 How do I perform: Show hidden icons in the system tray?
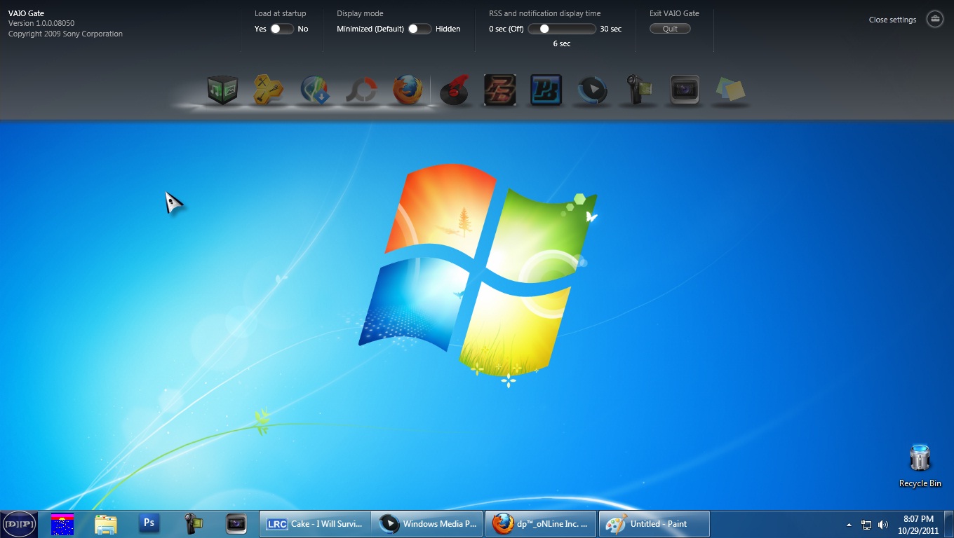point(849,524)
